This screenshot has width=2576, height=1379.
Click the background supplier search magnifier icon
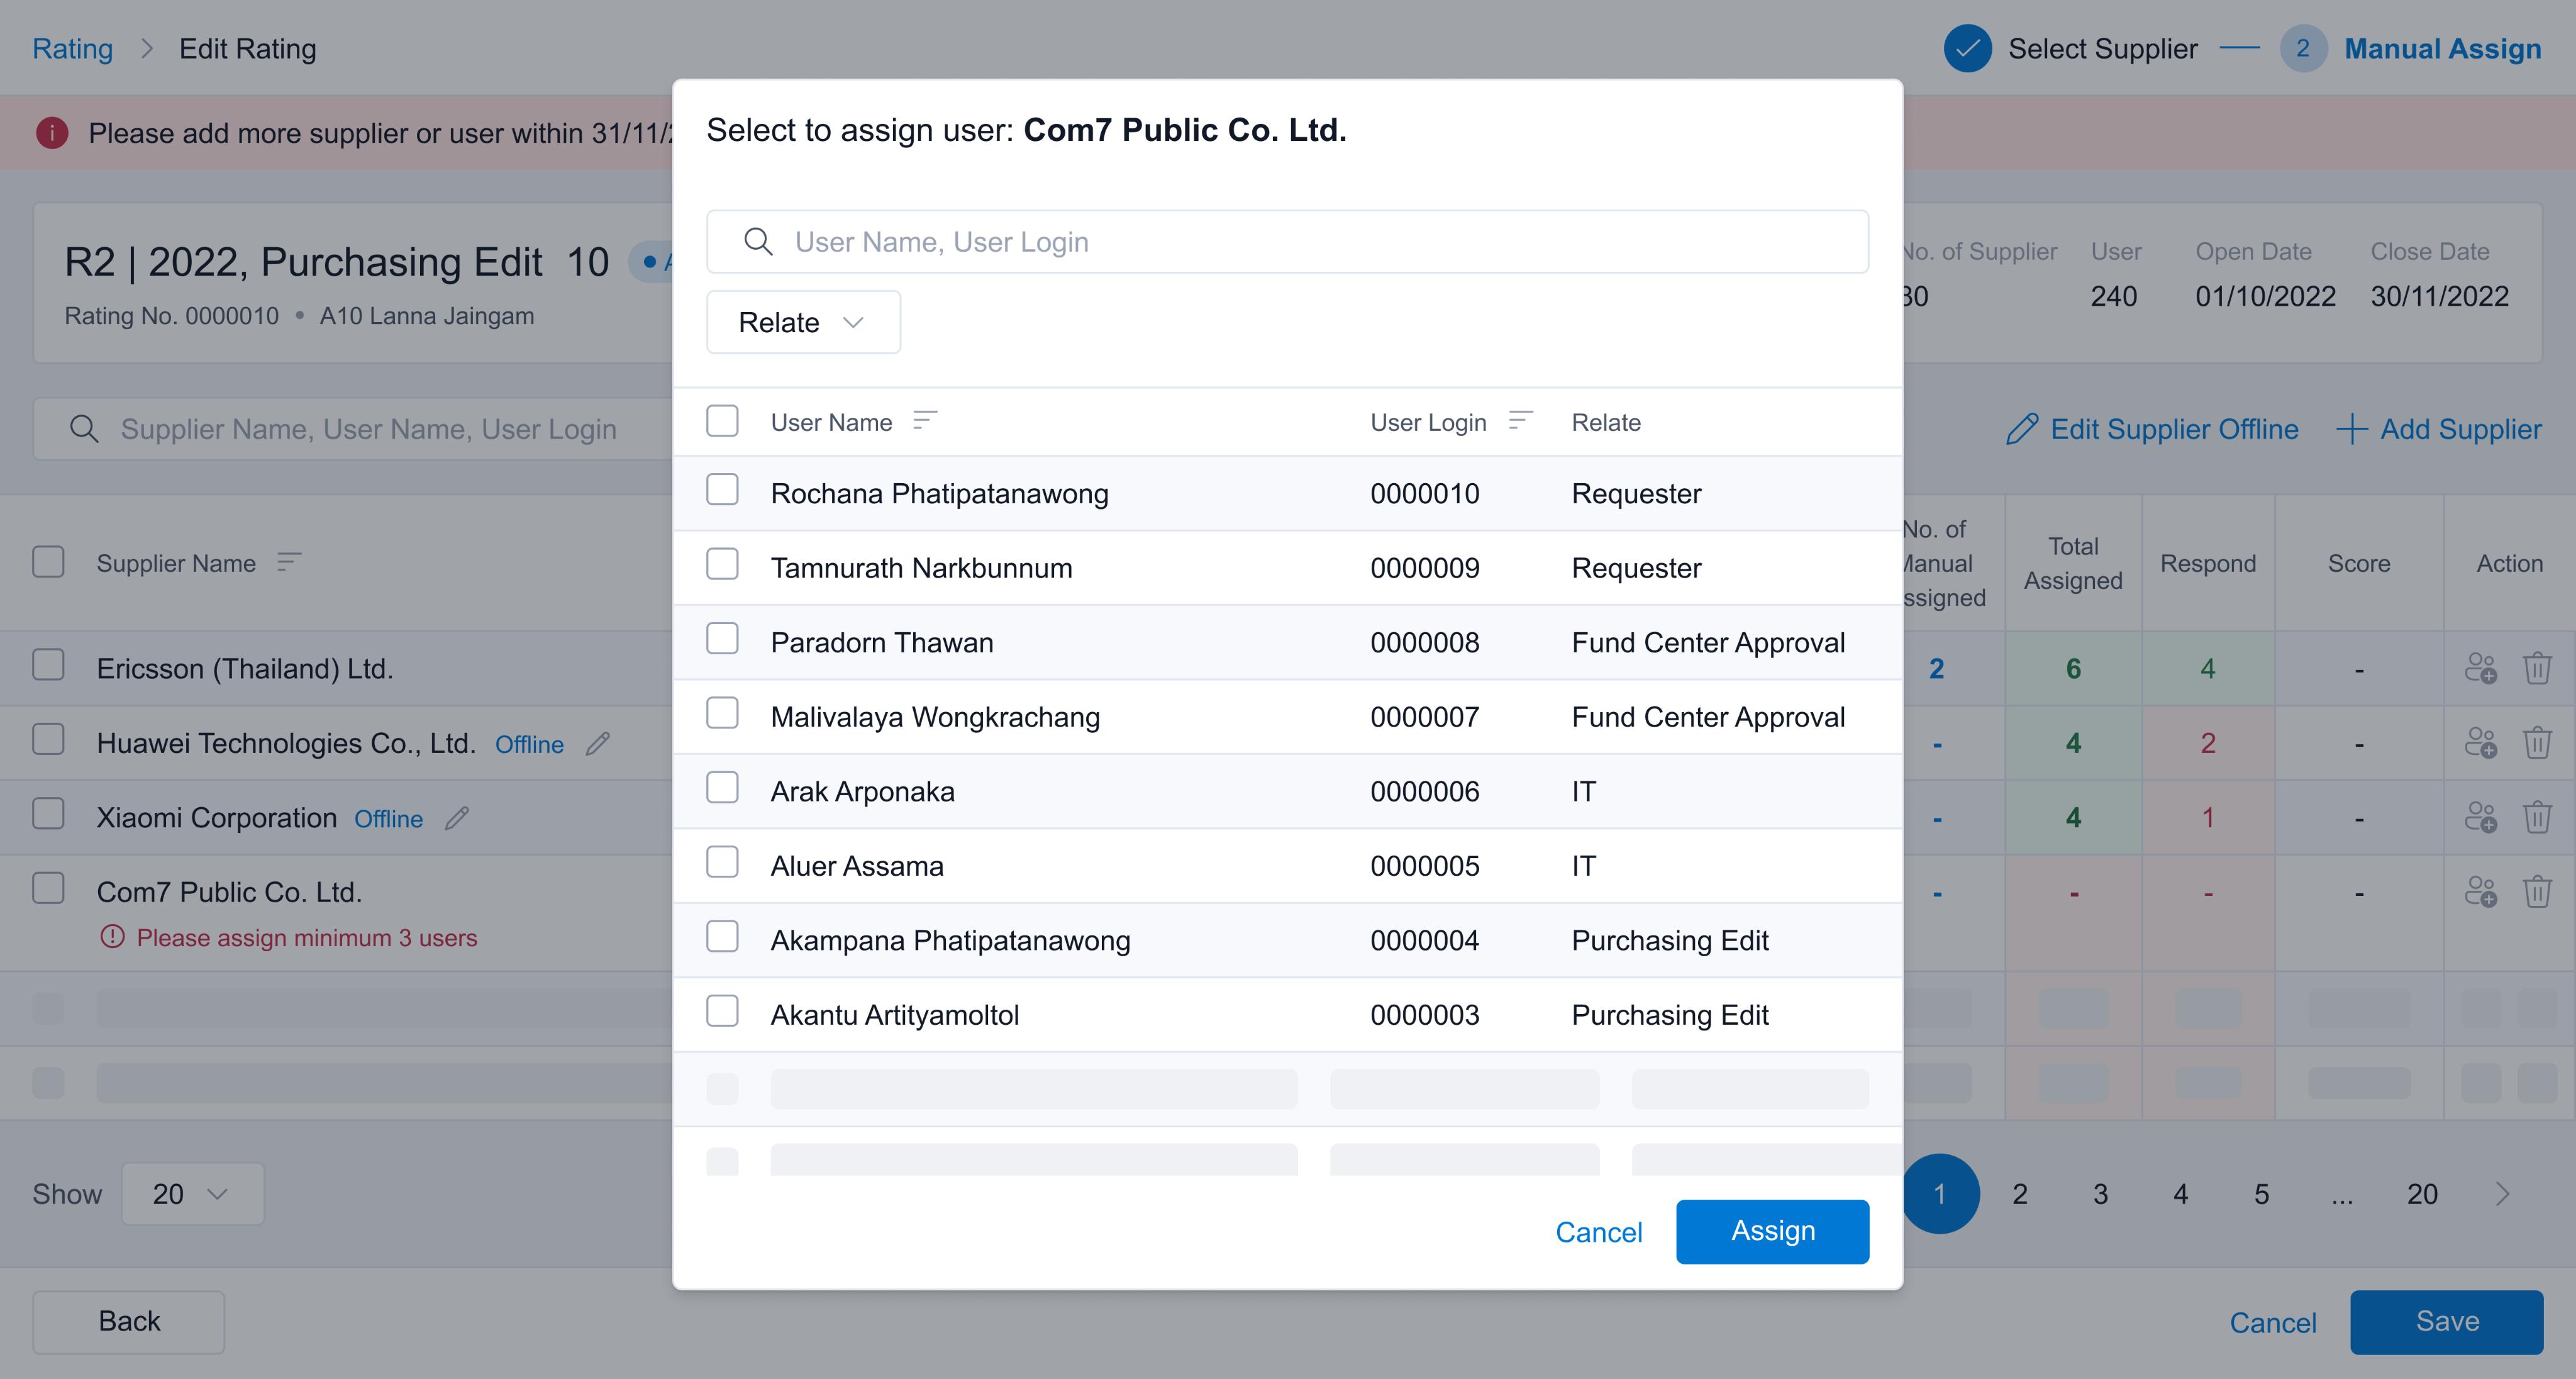point(84,429)
